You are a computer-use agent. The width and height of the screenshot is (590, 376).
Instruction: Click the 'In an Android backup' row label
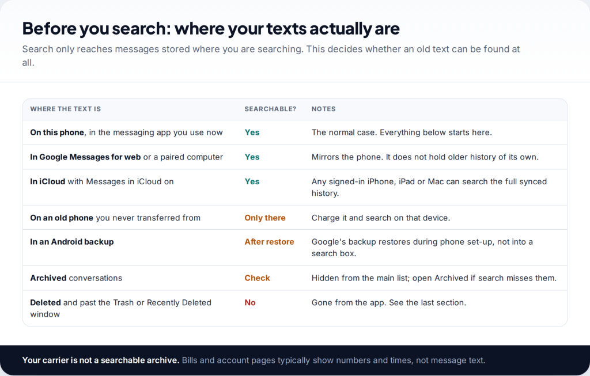(72, 242)
